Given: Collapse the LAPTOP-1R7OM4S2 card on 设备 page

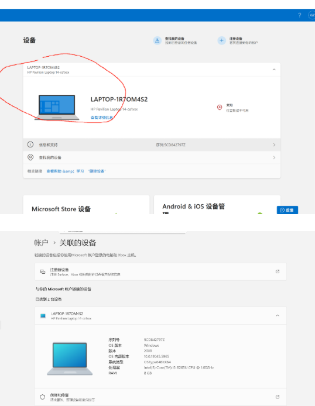Looking at the screenshot, I should pos(274,70).
